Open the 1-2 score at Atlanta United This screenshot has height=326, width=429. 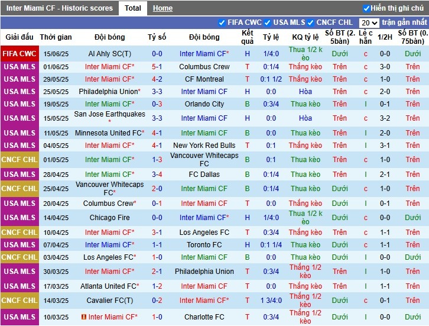[157, 286]
